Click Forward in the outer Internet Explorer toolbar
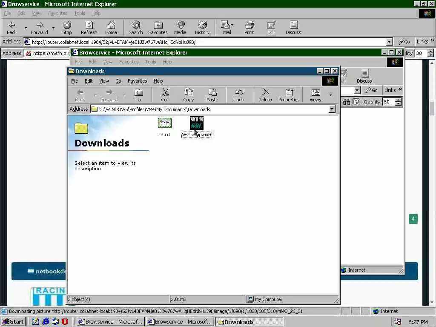The image size is (436, 327). click(x=39, y=28)
